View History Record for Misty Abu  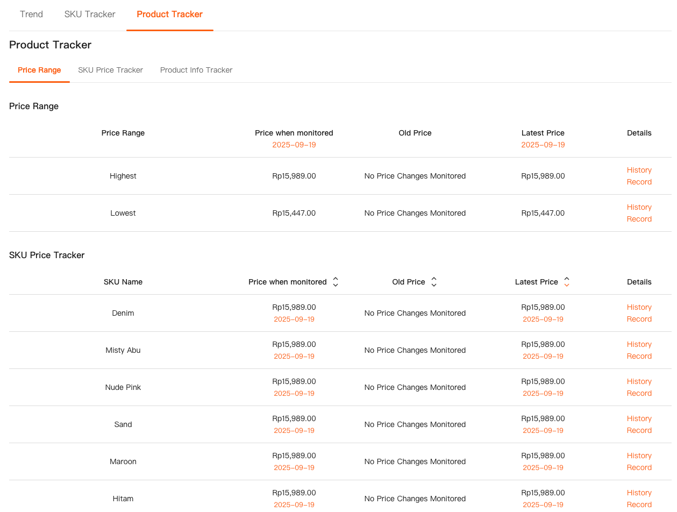pyautogui.click(x=639, y=350)
